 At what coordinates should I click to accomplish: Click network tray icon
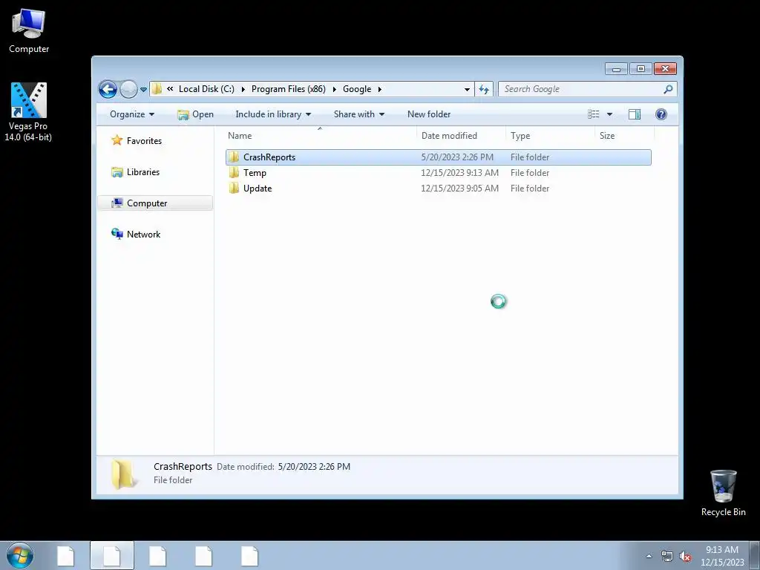click(667, 557)
